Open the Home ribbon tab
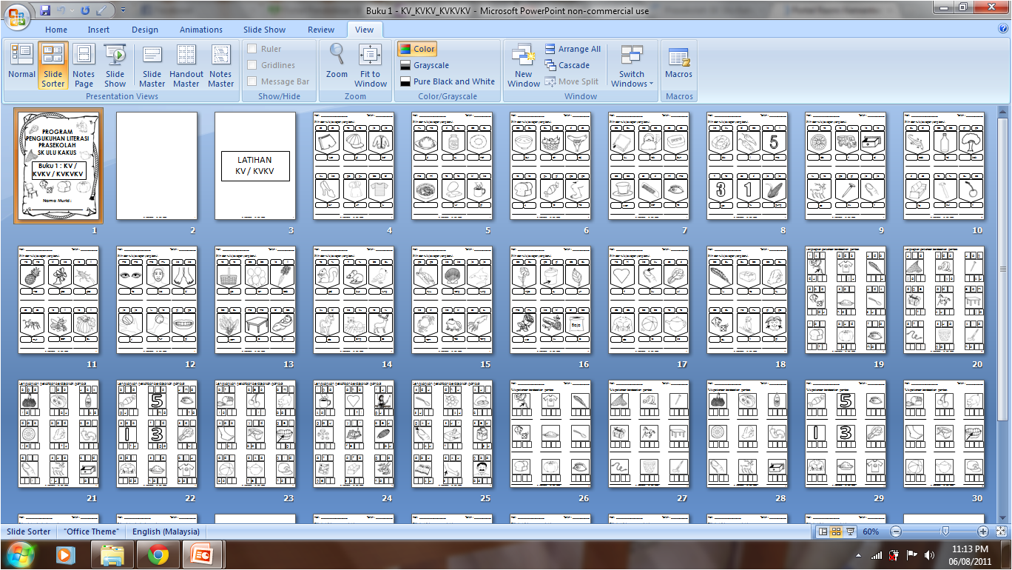Image resolution: width=1012 pixels, height=570 pixels. point(56,30)
